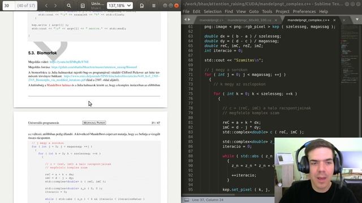Click the 'reC = a + k * dx;' line
The width and height of the screenshot is (362, 203).
pyautogui.click(x=242, y=123)
